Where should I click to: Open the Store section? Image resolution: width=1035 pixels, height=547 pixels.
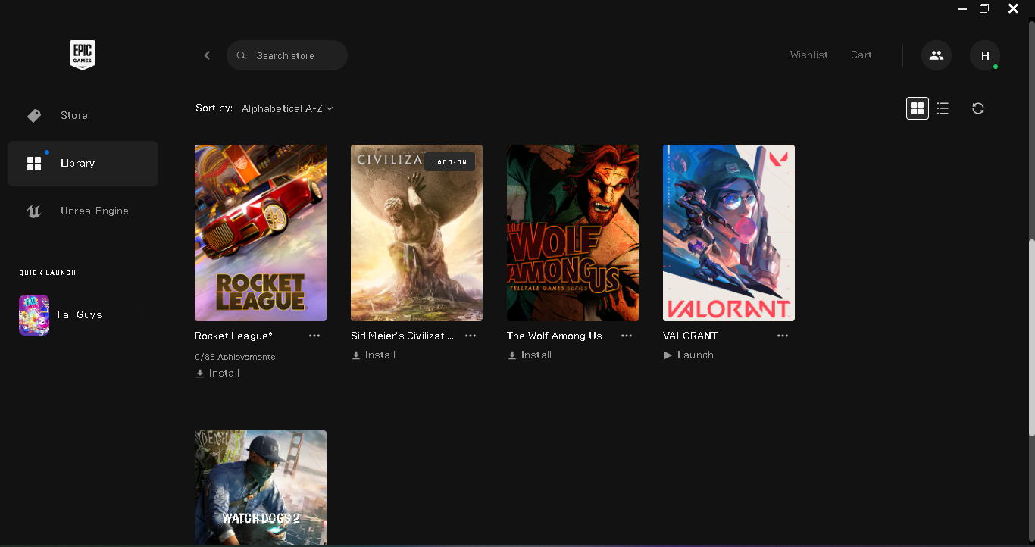click(x=83, y=115)
